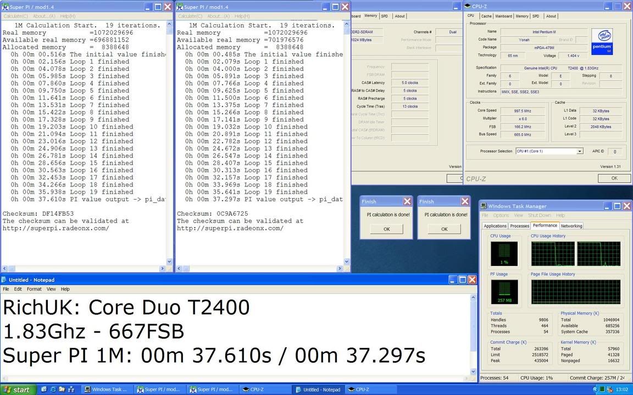Viewport: 633px width, 395px height.
Task: Switch to the Processes tab in Task Manager
Action: click(x=520, y=226)
